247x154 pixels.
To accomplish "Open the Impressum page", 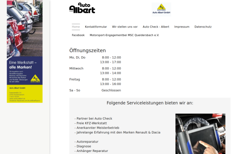I will click(182, 27).
